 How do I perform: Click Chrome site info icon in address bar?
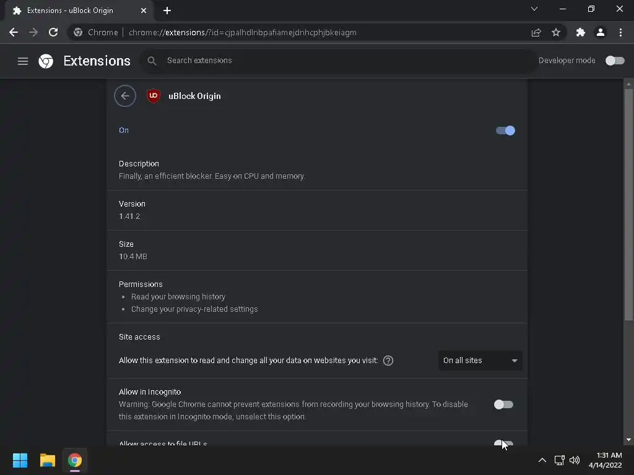click(x=78, y=32)
